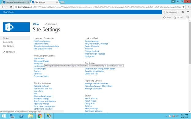This screenshot has width=191, height=119.
Task: Open People and groups
Action: (x=42, y=41)
